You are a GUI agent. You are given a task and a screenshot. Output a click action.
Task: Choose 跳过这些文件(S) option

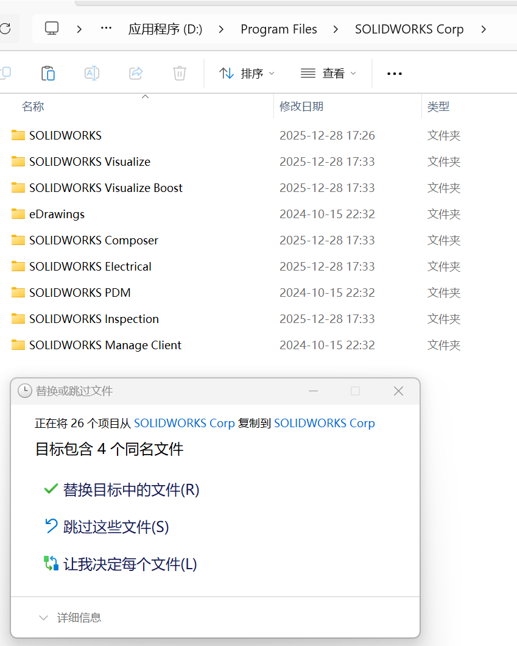click(x=106, y=527)
